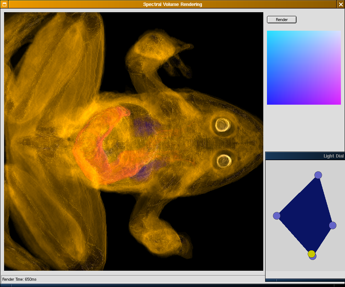The width and height of the screenshot is (345, 287).
Task: Click the scrollbar below the Light Dial
Action: click(304, 280)
